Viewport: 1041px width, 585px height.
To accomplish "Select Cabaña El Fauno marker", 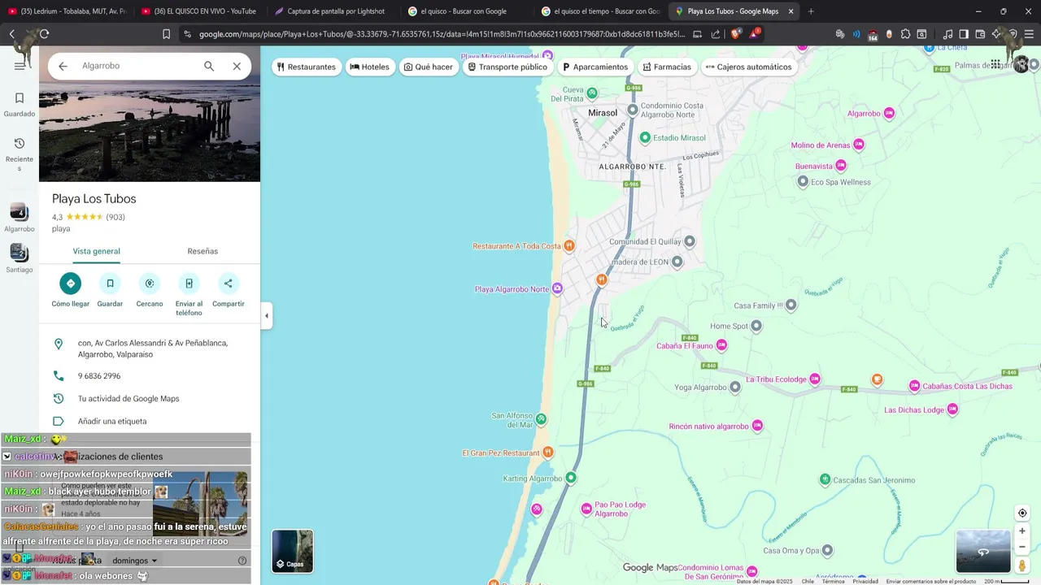I will tap(721, 345).
